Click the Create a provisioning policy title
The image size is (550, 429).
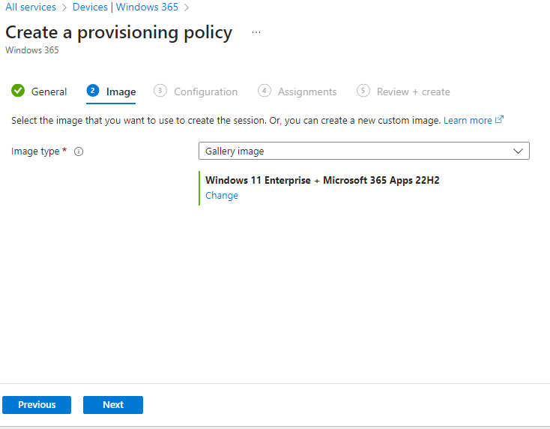click(119, 33)
